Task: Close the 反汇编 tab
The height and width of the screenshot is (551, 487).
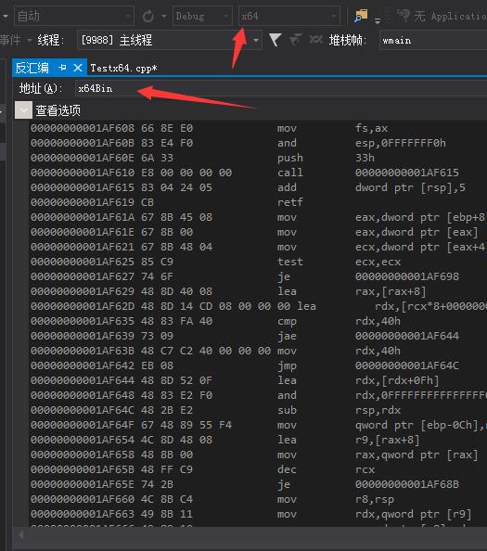Action: point(78,68)
